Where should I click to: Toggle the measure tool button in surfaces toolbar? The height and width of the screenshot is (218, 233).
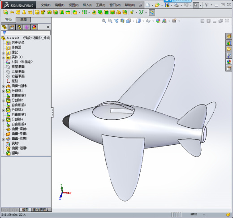[152, 13]
